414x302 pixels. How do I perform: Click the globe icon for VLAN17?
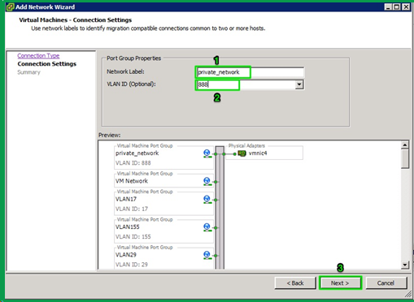[x=207, y=200]
